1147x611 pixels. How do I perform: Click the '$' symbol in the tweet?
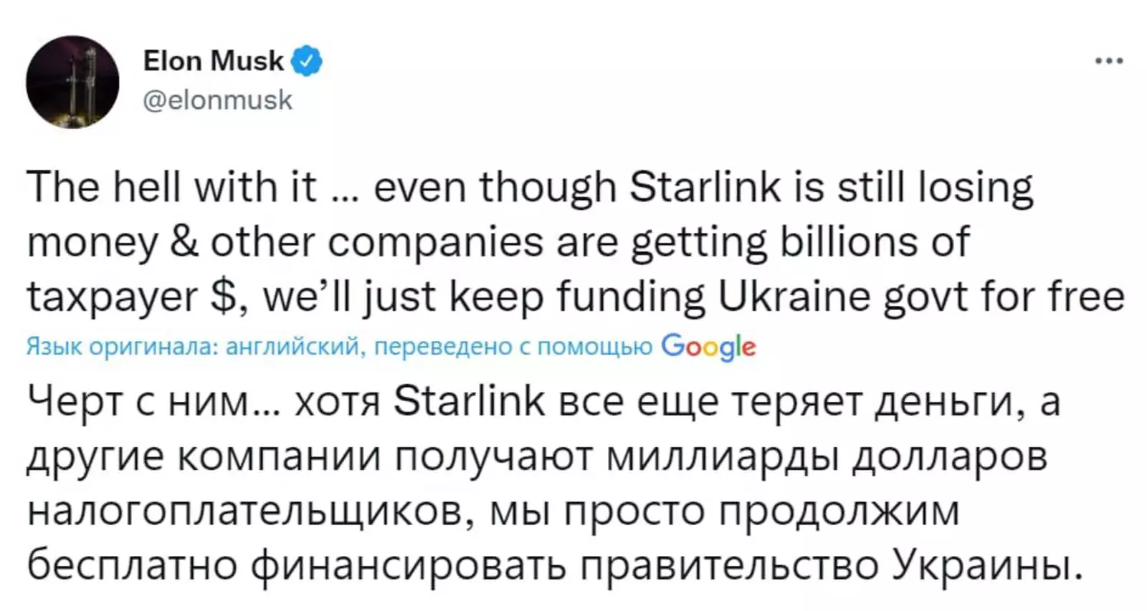pyautogui.click(x=227, y=297)
